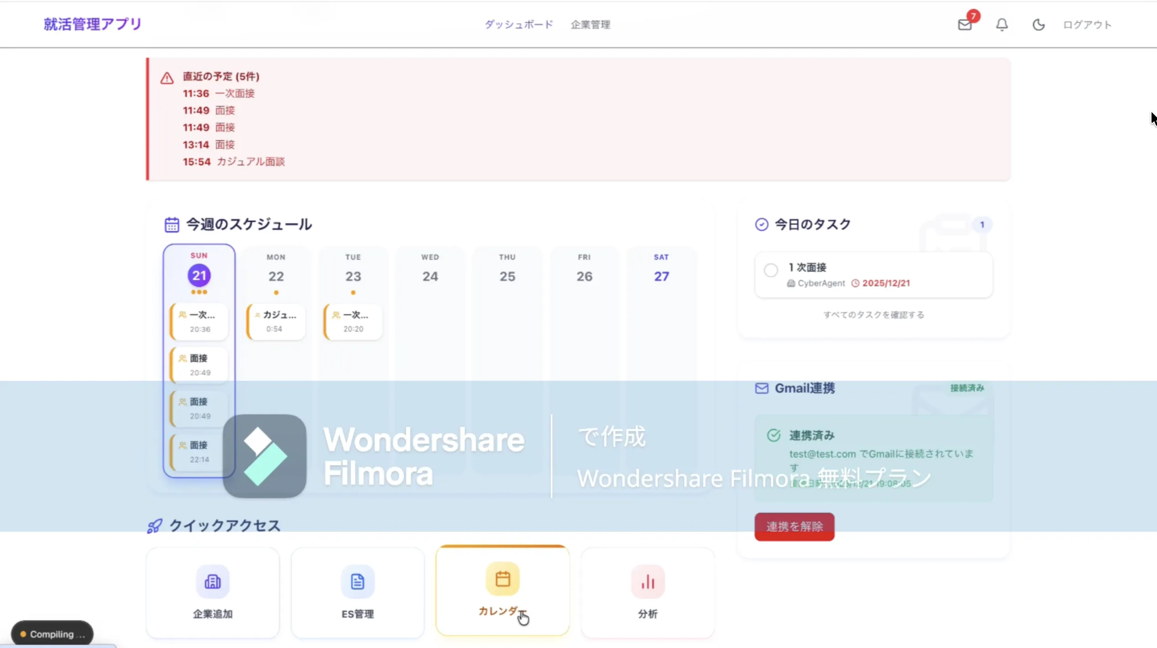The height and width of the screenshot is (648, 1157).
Task: Click すべてのタスクを確認する link
Action: (x=873, y=315)
